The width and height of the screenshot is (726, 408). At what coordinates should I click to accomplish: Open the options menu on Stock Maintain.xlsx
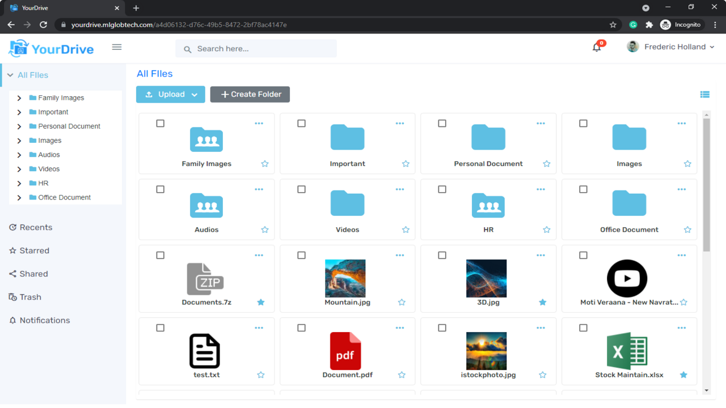(682, 327)
